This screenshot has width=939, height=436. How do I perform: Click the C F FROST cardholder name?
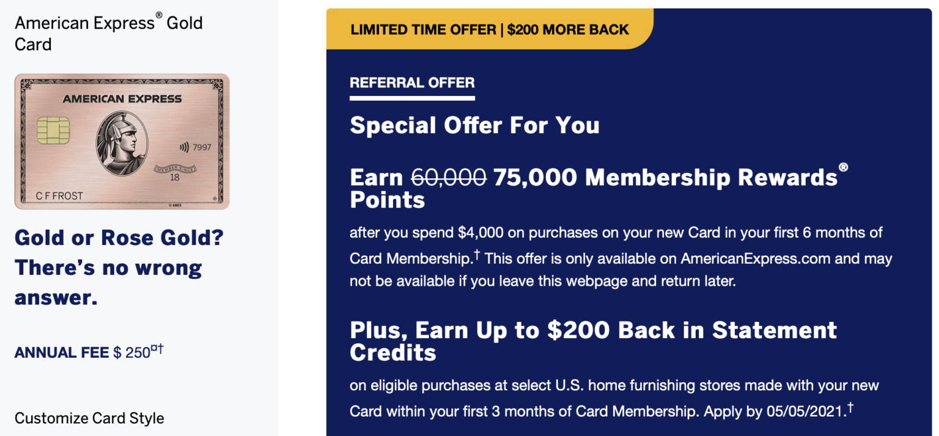pyautogui.click(x=52, y=196)
